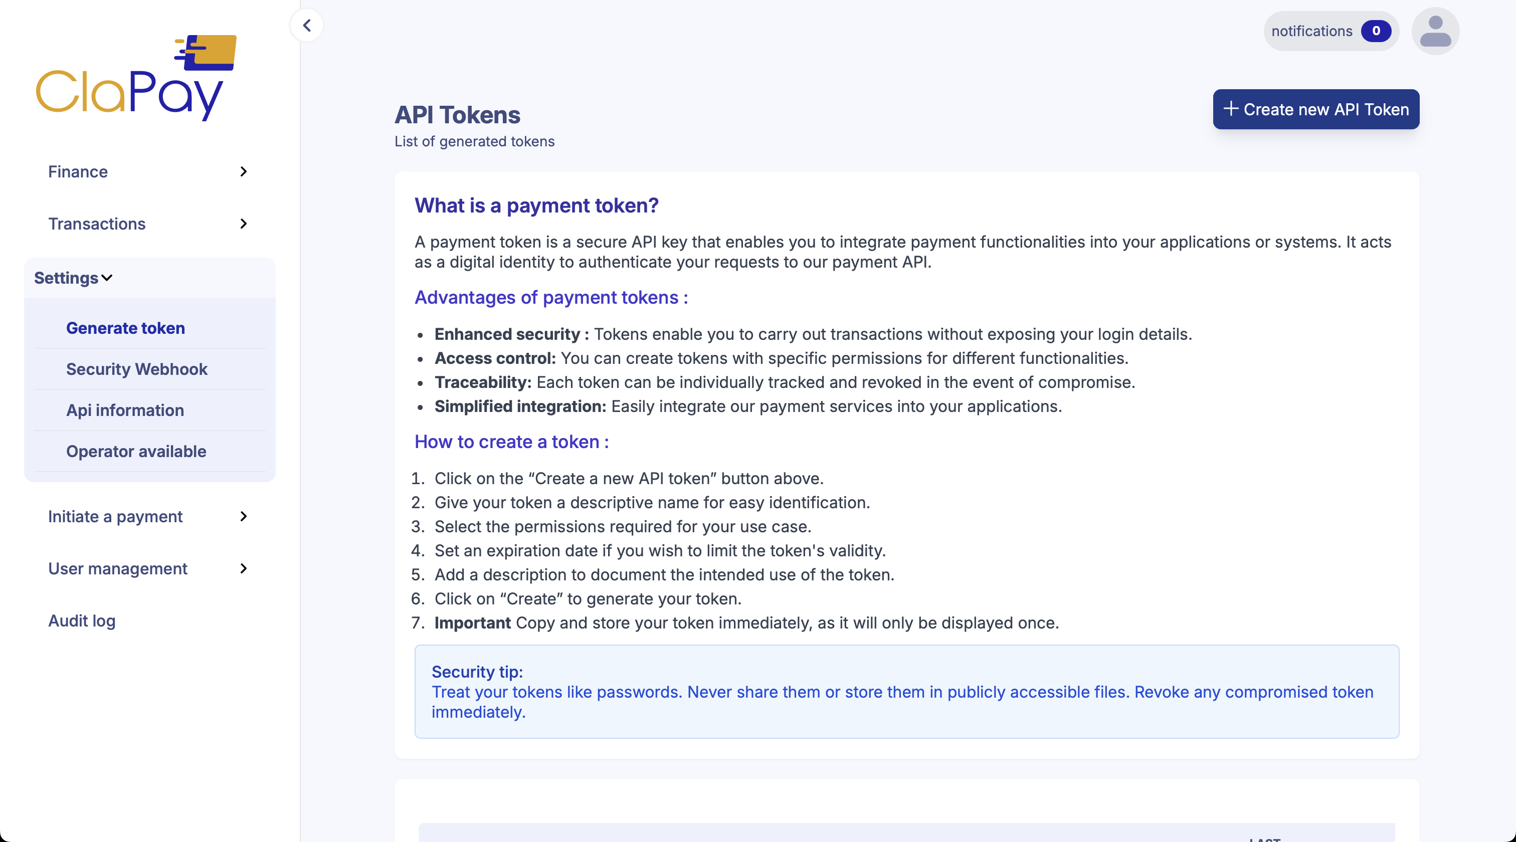This screenshot has height=842, width=1516.
Task: Open the Generate token page
Action: pyautogui.click(x=125, y=328)
